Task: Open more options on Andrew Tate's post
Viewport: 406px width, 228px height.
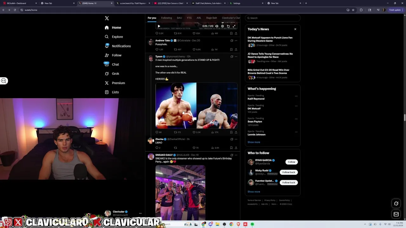Action: coord(236,41)
